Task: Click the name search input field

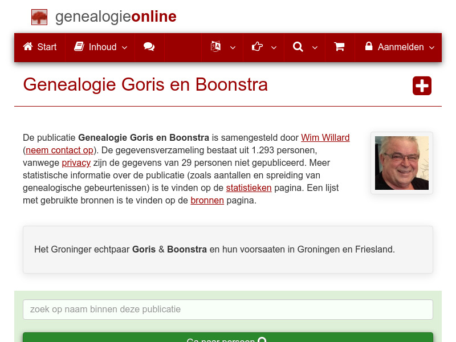Action: click(228, 310)
